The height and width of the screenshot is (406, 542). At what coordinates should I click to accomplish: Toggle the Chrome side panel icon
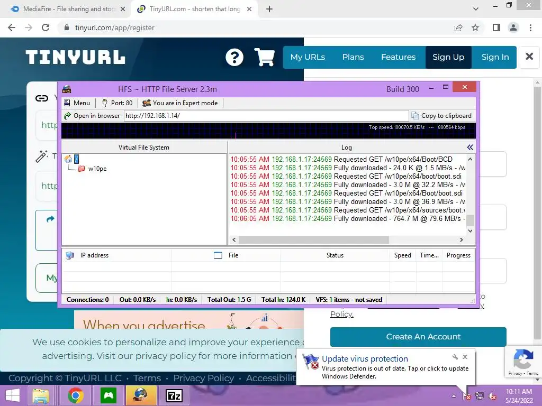tap(496, 27)
